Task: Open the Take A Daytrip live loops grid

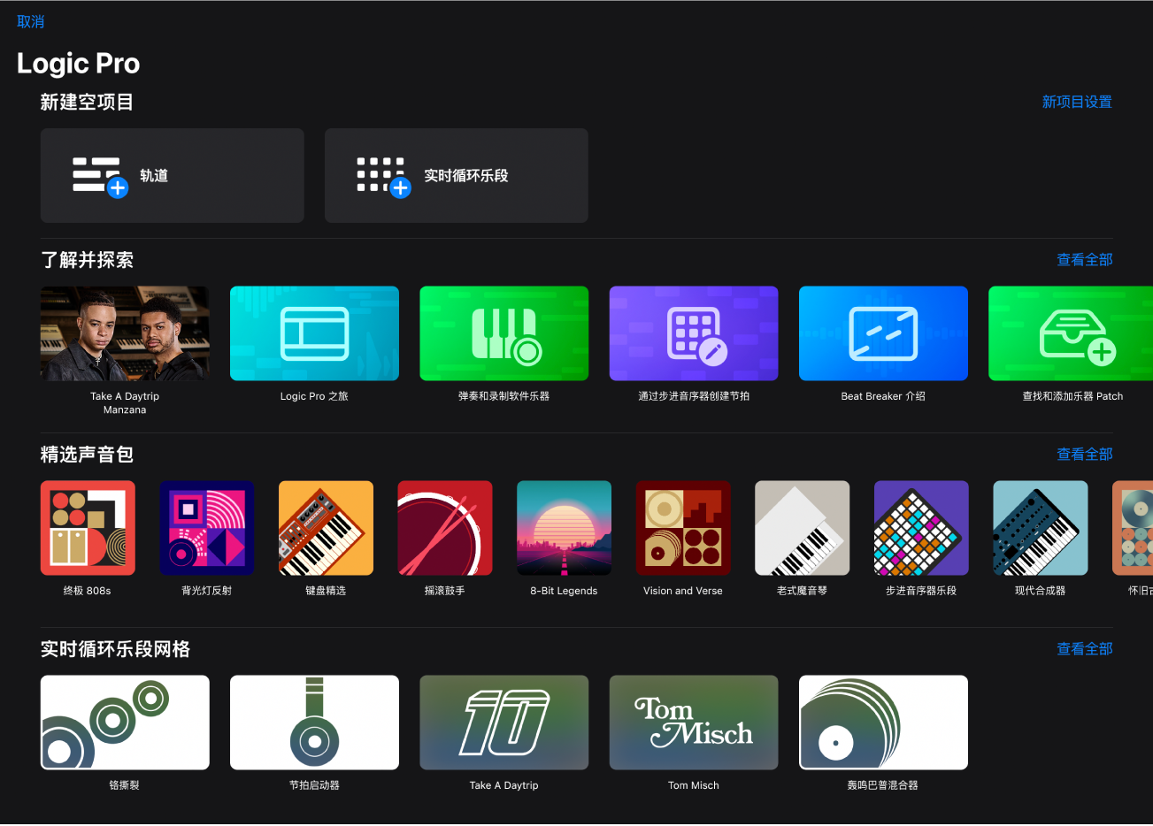Action: pyautogui.click(x=503, y=723)
